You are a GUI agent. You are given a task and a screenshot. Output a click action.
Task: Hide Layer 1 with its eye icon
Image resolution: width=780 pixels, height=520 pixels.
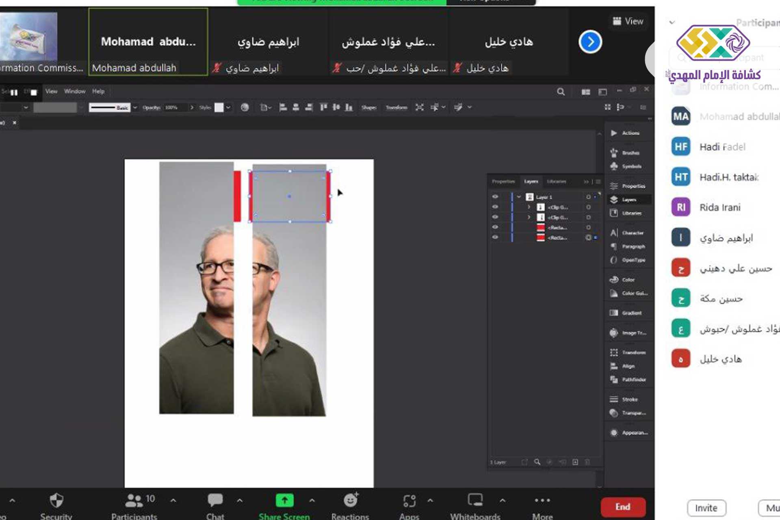[495, 197]
